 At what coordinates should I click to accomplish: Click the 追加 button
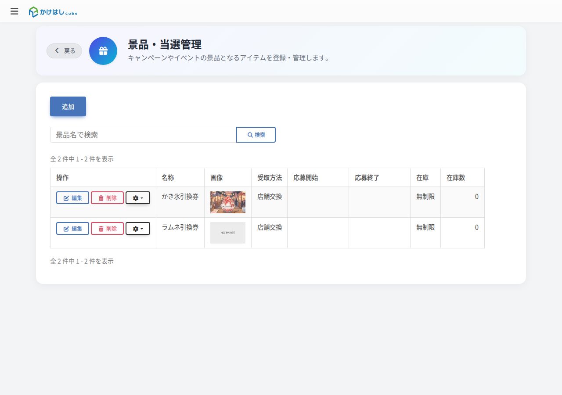click(x=68, y=107)
